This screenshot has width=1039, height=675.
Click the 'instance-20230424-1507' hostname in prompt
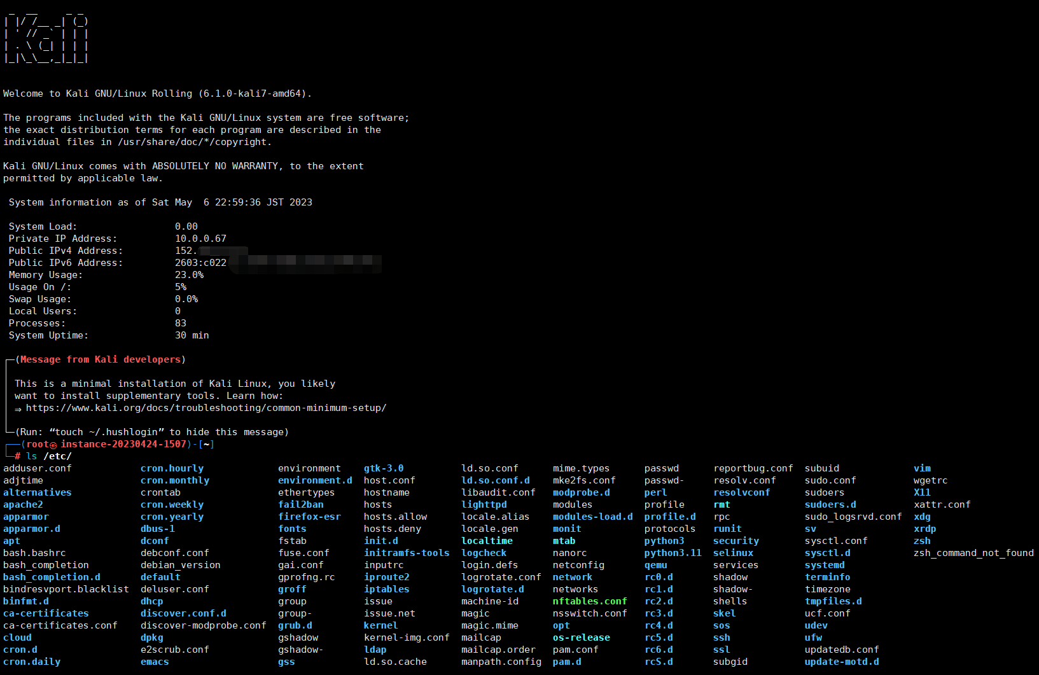[123, 444]
